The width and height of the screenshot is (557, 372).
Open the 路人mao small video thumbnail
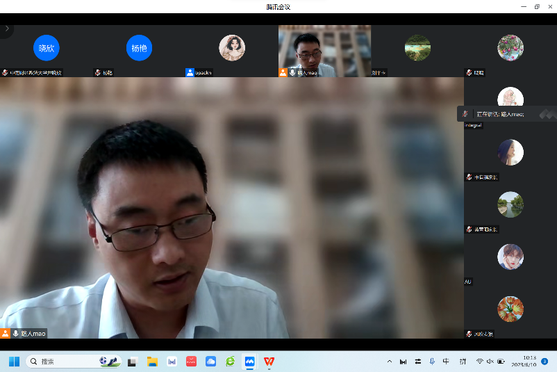[x=324, y=51]
